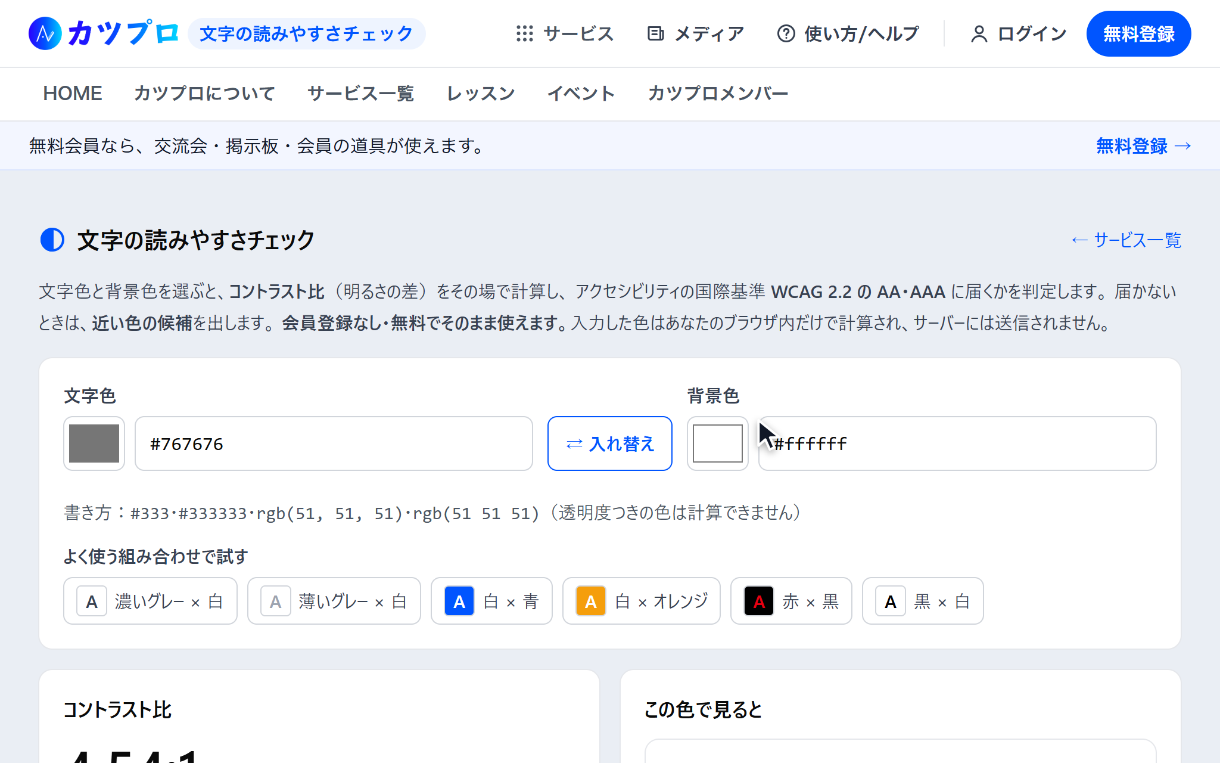Try the 薄いグレー × 白 preset

point(334,601)
